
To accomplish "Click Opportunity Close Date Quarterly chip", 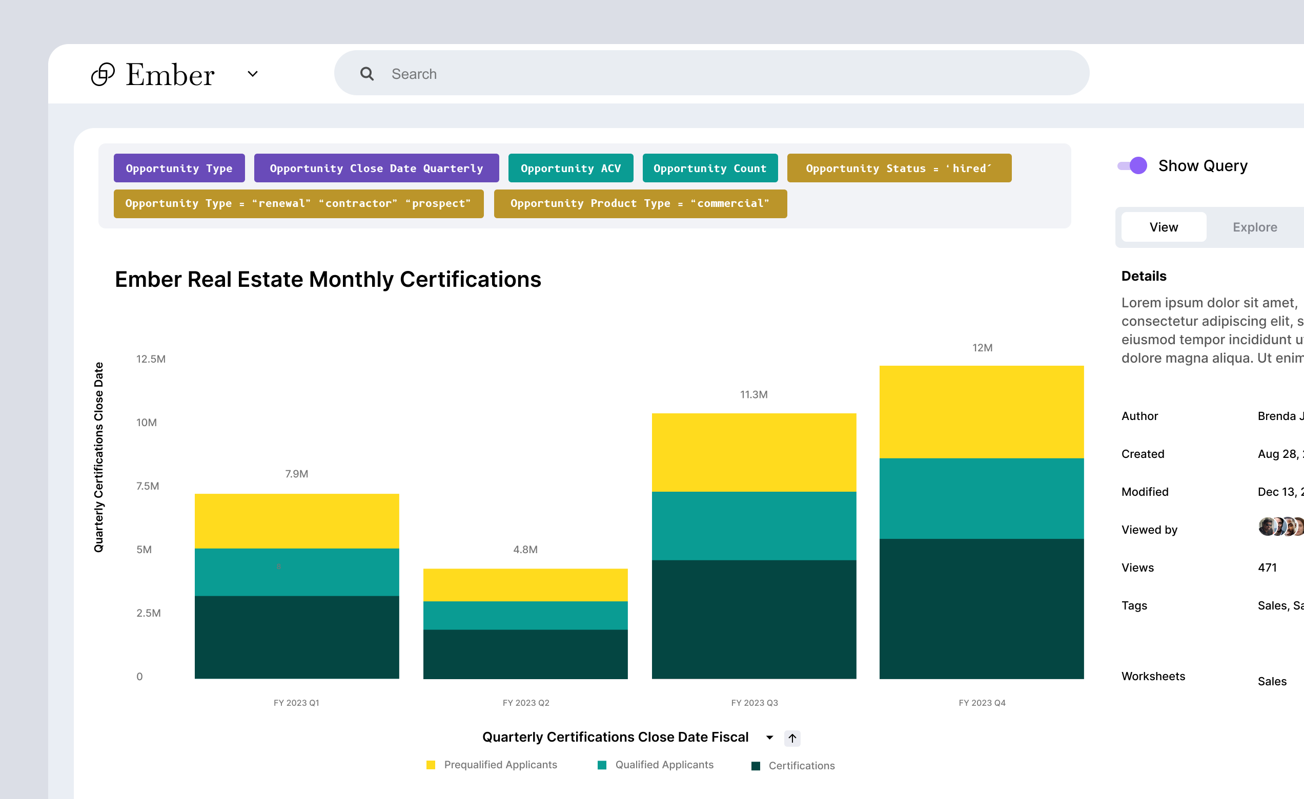I will point(376,168).
